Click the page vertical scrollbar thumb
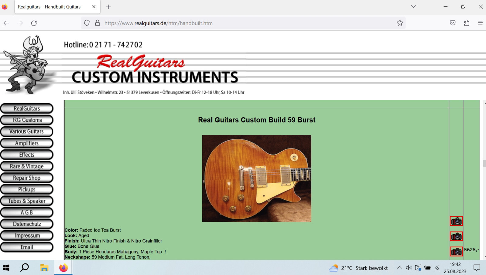Image resolution: width=486 pixels, height=275 pixels. click(484, 163)
